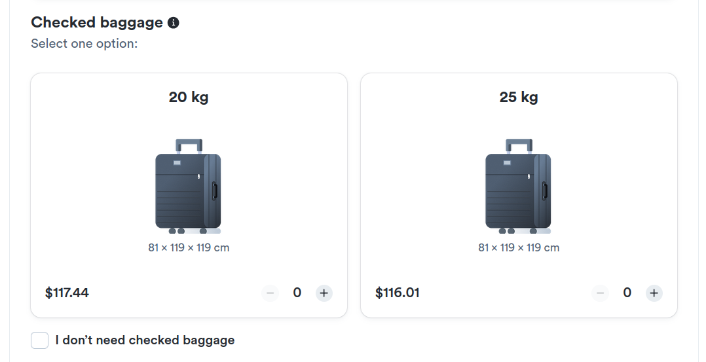Image resolution: width=706 pixels, height=362 pixels.
Task: Tick the I don't need checked baggage checkbox
Action: (40, 340)
